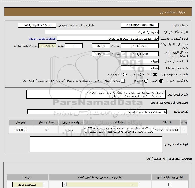Screen dimensions: 195x188
Task: Select the خدمت radio button
Action: 142,74
